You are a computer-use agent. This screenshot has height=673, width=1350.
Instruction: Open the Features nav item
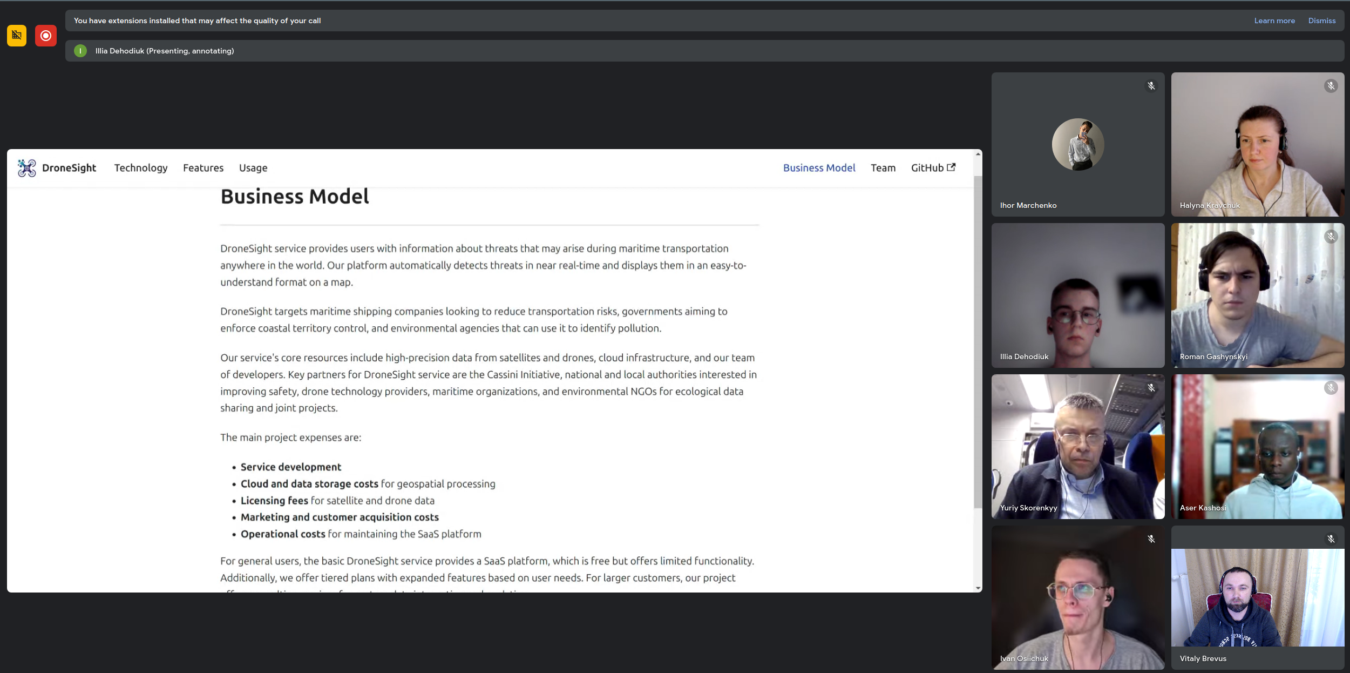tap(203, 168)
